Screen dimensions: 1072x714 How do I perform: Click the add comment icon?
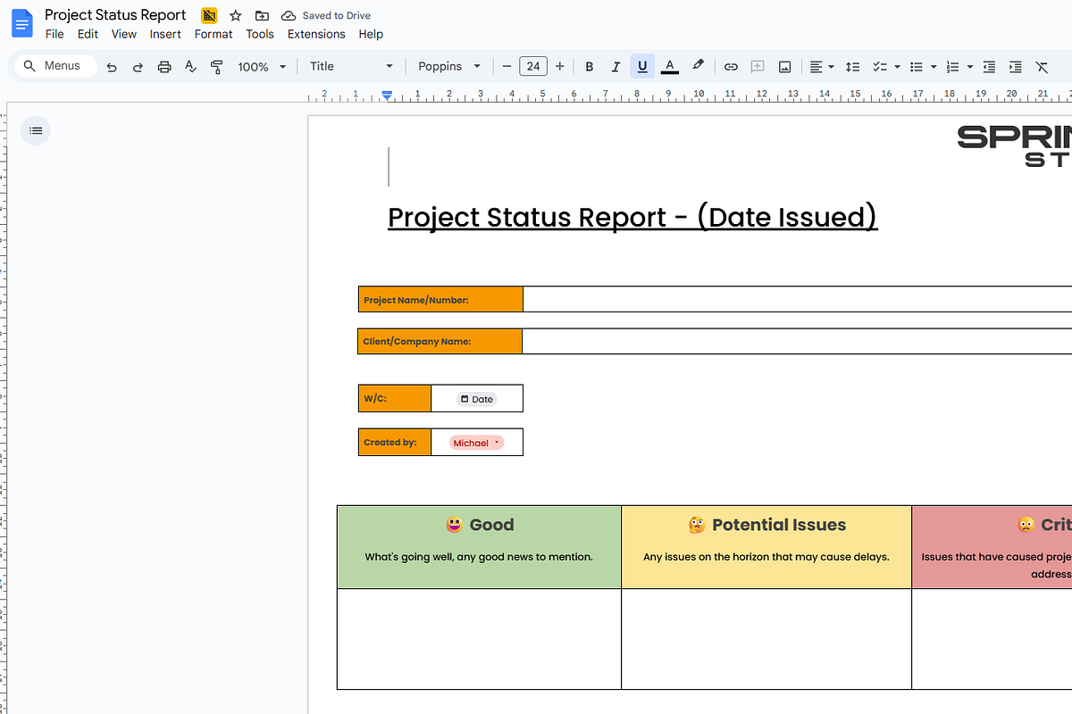click(758, 67)
